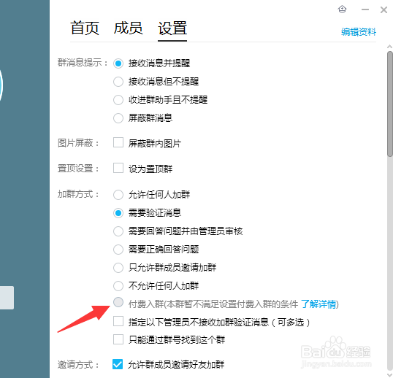
Task: Choose 只允许群成员邀请加群 option
Action: (x=118, y=268)
